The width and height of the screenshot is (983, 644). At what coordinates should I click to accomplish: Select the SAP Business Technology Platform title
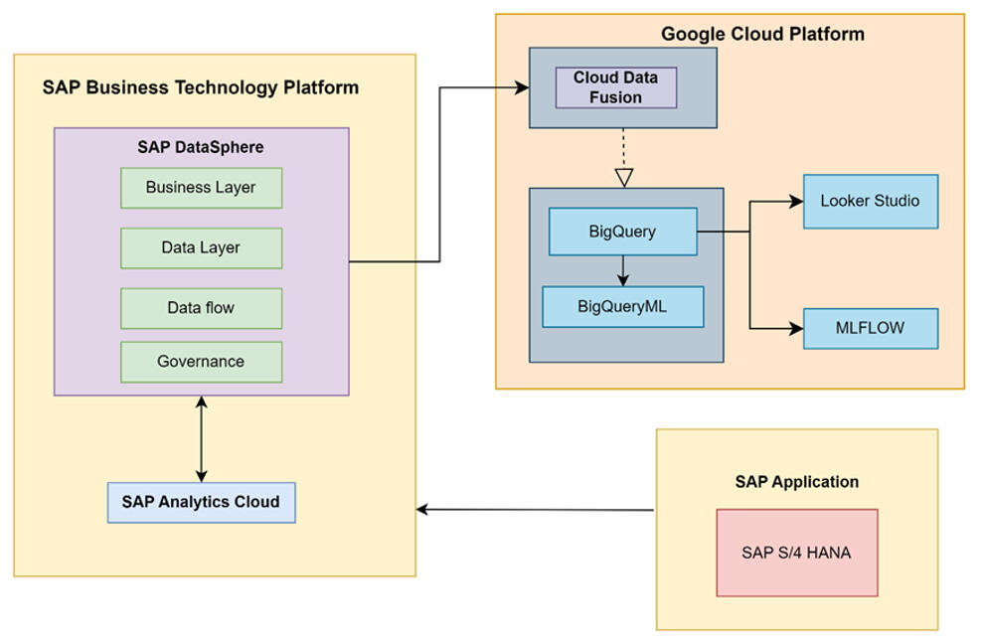201,87
